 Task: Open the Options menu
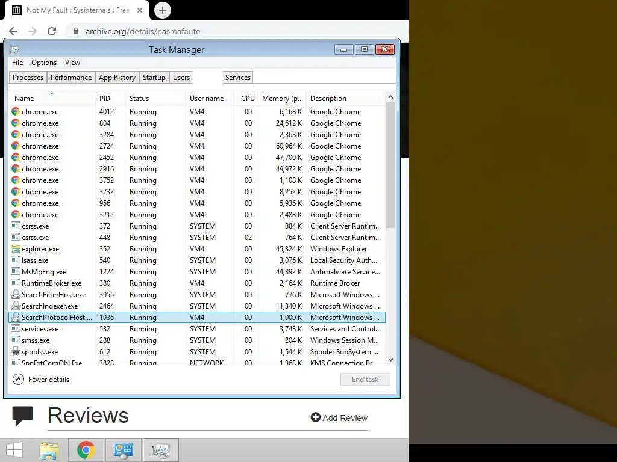pyautogui.click(x=44, y=63)
